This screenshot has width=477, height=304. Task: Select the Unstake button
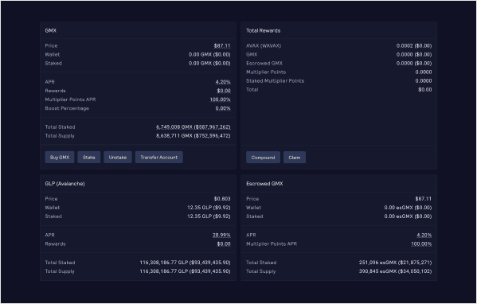pos(118,157)
